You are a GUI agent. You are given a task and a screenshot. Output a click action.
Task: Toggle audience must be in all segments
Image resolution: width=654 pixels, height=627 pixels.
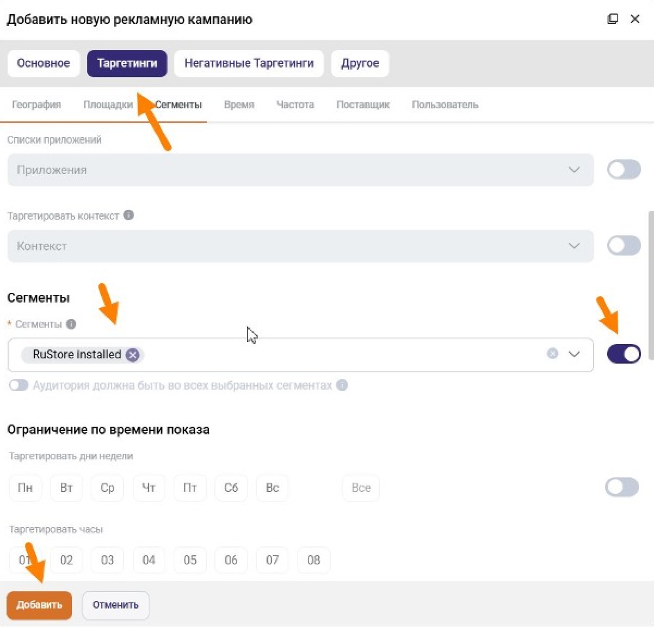tap(18, 385)
